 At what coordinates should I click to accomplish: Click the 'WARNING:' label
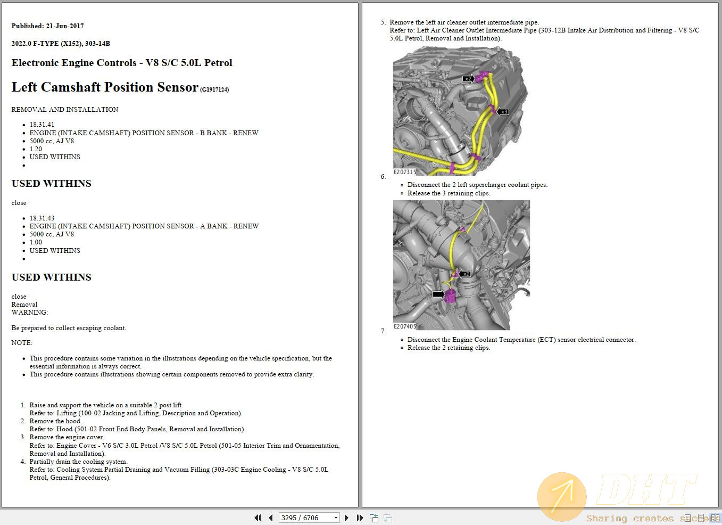[30, 313]
